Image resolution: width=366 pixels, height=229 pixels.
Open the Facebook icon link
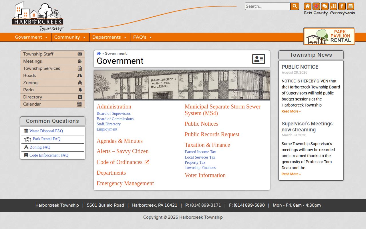[342, 6]
